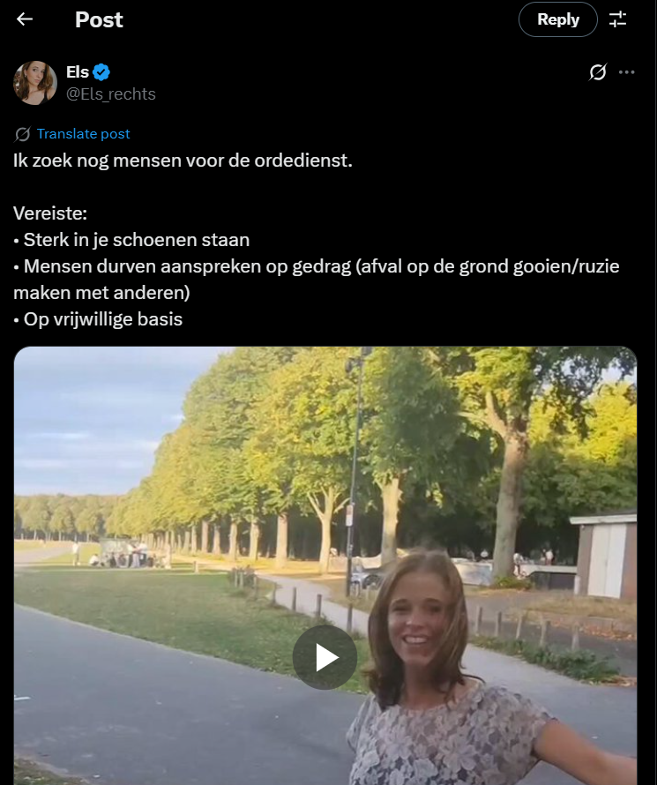Play the video with the center button

[x=325, y=657]
